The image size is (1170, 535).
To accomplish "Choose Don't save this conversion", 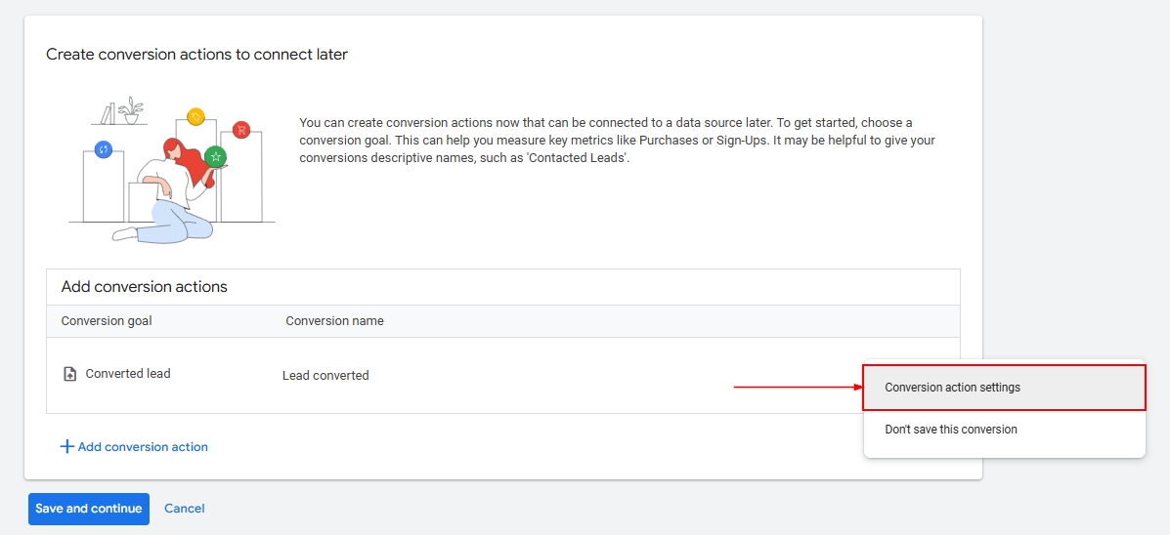I will tap(950, 430).
